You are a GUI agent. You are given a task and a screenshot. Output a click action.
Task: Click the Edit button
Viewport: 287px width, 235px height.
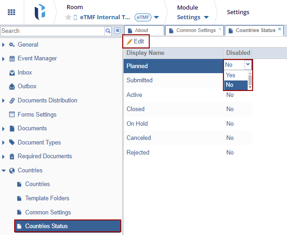pos(135,41)
